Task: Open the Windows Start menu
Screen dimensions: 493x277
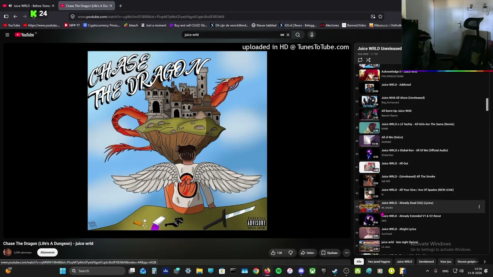Action: (x=63, y=271)
